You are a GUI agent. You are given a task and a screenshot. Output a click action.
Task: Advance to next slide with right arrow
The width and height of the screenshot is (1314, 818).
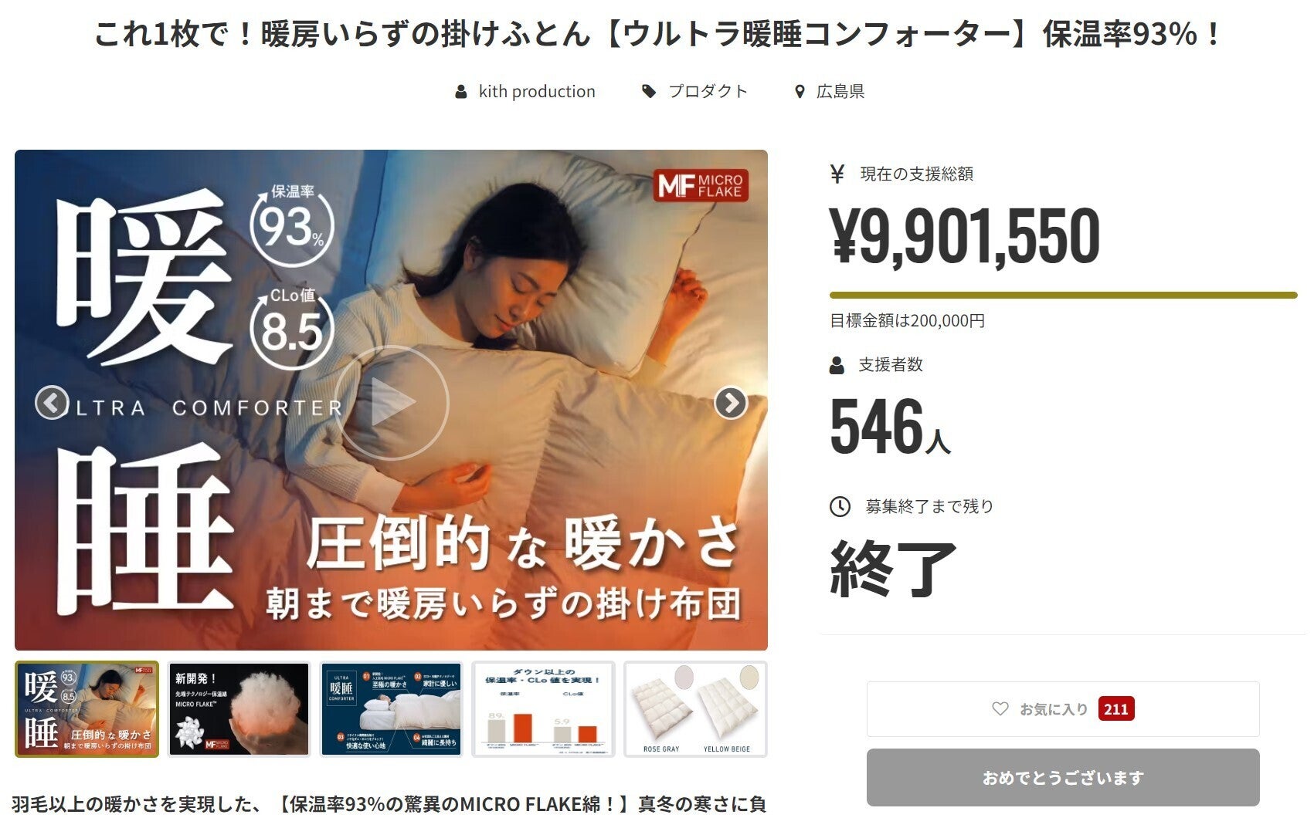pos(731,403)
